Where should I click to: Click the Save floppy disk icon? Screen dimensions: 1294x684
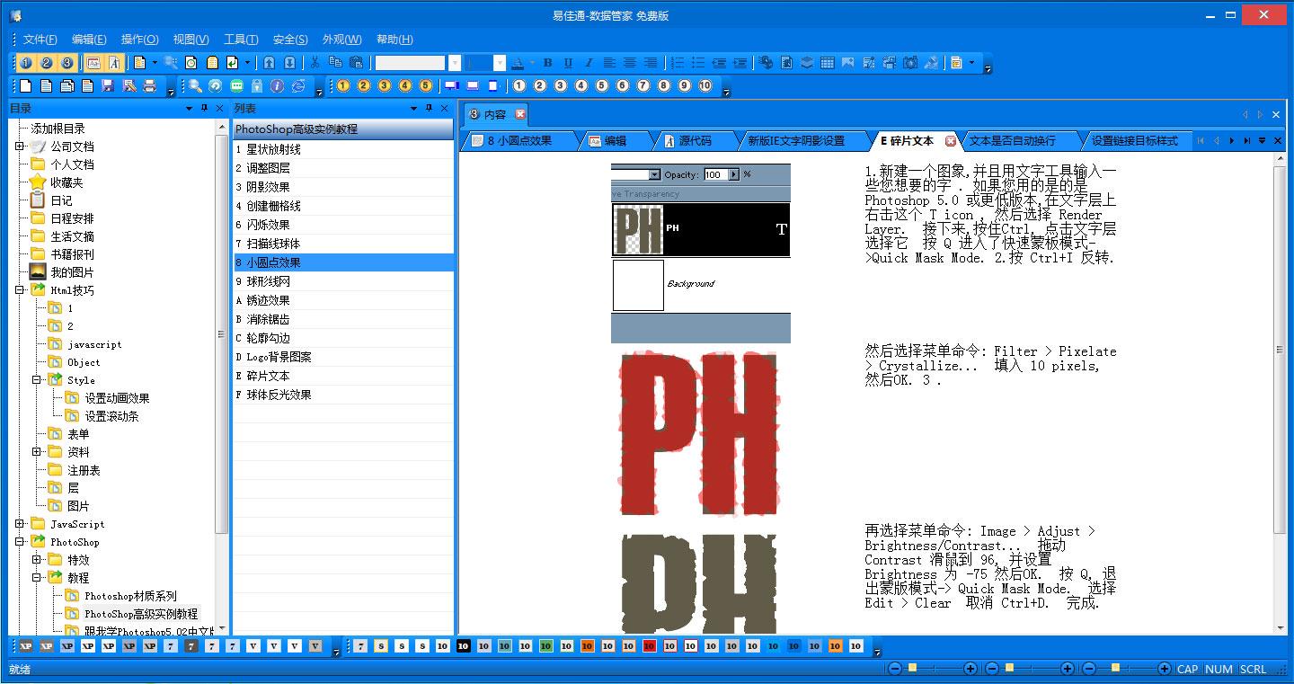coord(108,86)
